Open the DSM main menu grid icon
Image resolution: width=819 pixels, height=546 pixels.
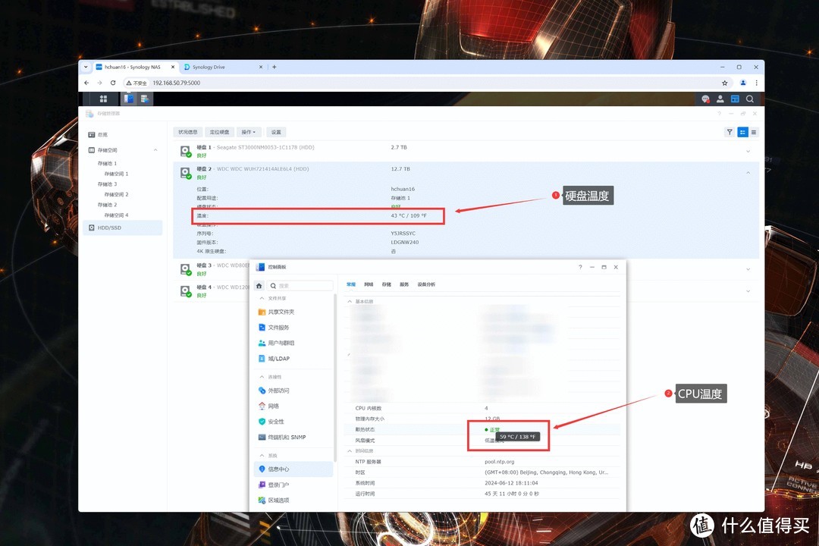[103, 99]
